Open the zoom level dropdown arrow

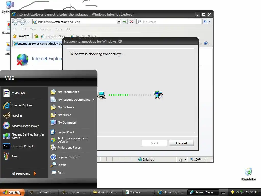(x=206, y=160)
